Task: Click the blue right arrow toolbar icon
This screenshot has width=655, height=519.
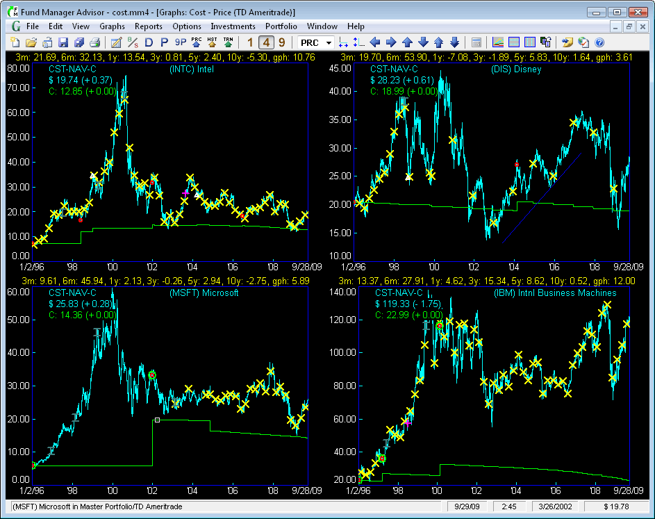Action: pyautogui.click(x=391, y=42)
